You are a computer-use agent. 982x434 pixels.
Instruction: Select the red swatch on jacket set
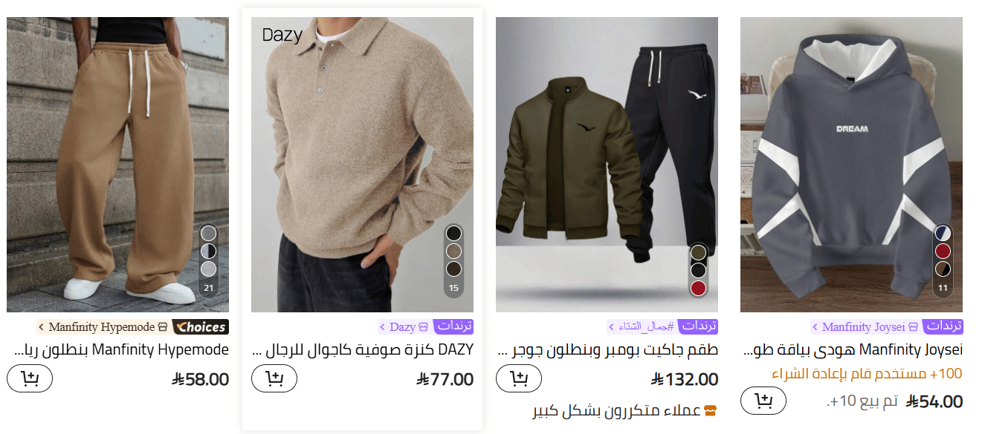pyautogui.click(x=698, y=288)
